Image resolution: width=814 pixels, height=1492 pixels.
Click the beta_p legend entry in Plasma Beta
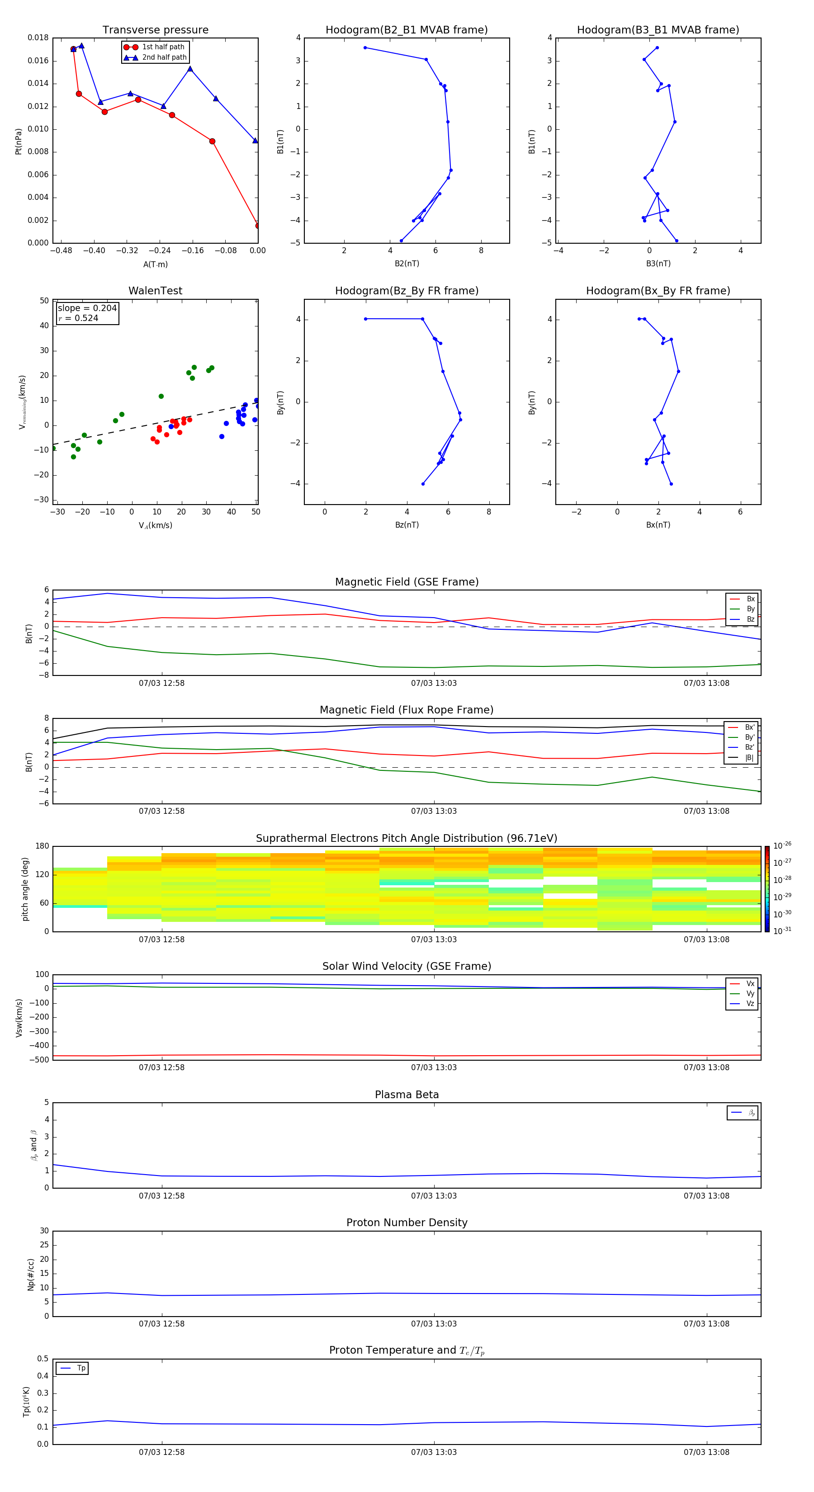pos(743,1113)
